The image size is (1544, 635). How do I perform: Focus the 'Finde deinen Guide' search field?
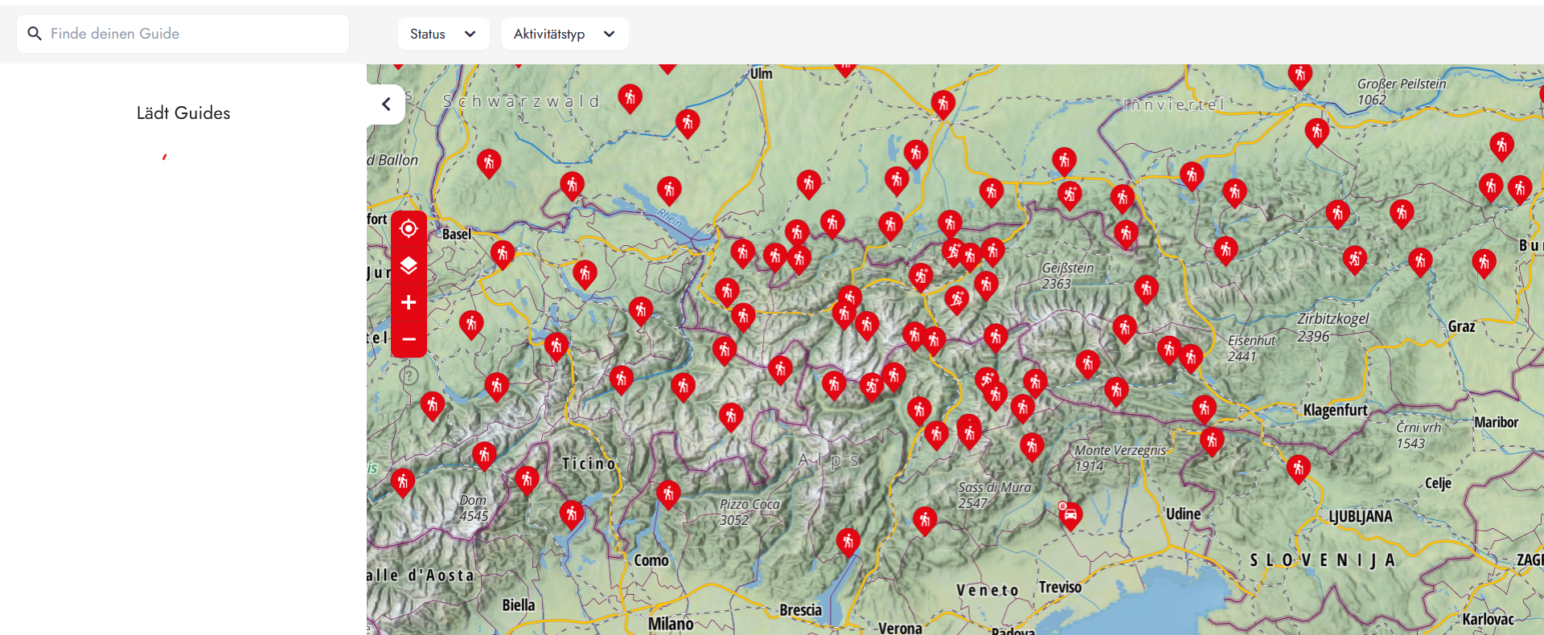(x=183, y=34)
